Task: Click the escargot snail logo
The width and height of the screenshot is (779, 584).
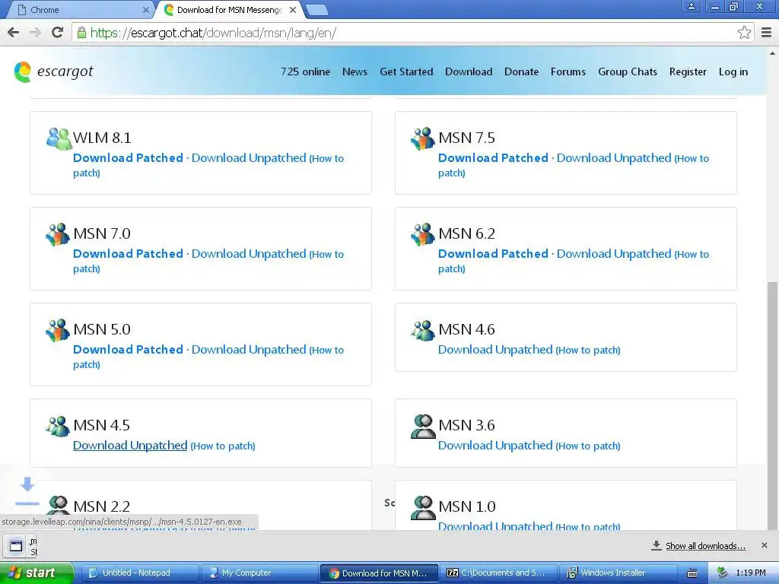Action: [23, 72]
